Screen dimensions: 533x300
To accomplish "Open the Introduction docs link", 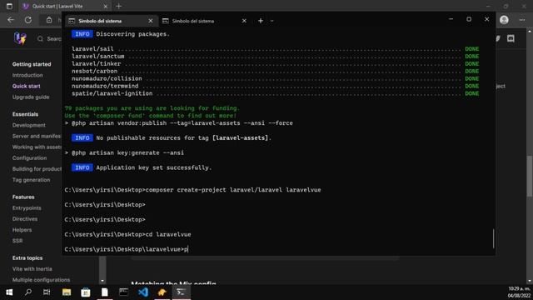I will pos(27,75).
